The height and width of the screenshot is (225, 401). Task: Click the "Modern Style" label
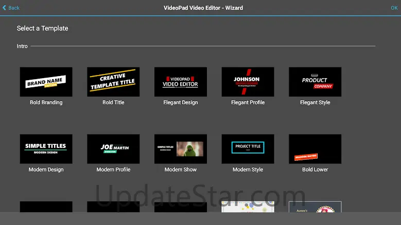click(x=248, y=170)
